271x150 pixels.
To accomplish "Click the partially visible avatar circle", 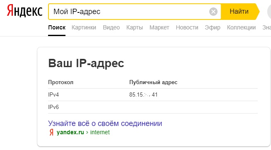I will (269, 12).
